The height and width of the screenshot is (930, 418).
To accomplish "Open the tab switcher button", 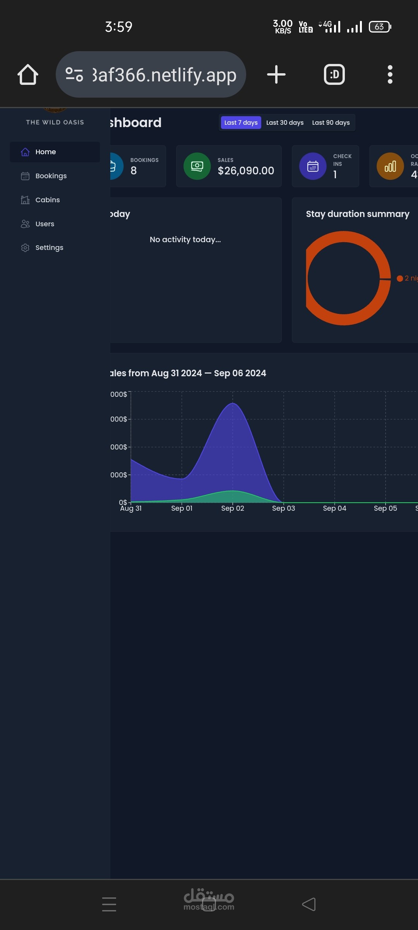I will coord(334,74).
